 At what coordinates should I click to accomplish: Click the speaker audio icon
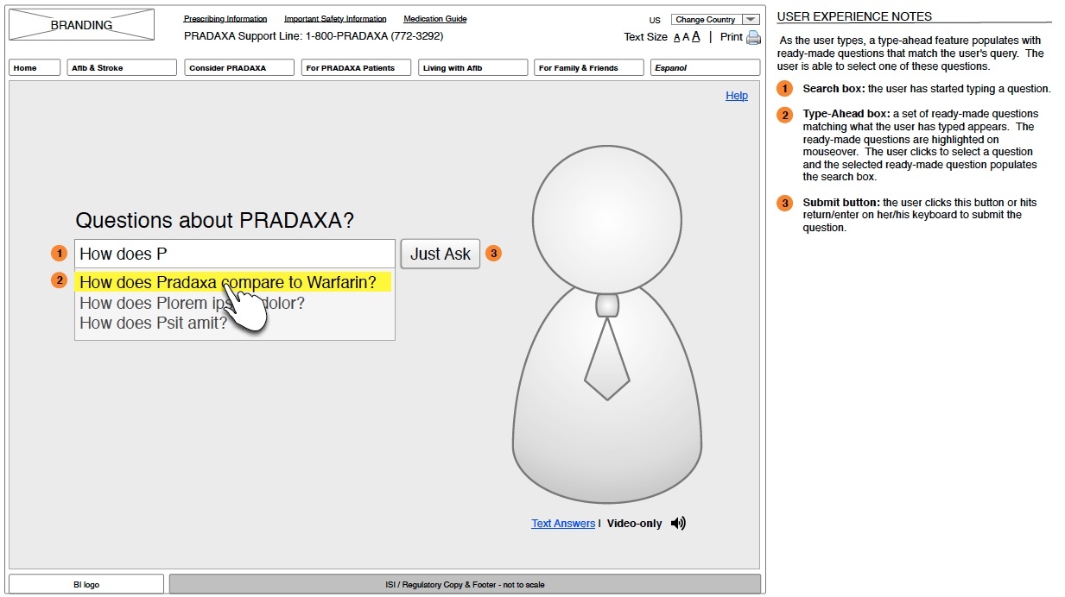click(x=678, y=523)
